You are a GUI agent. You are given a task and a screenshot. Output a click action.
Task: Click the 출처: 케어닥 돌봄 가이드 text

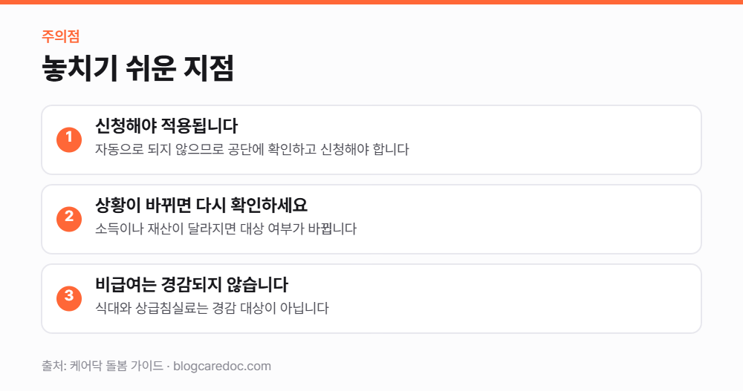click(103, 366)
